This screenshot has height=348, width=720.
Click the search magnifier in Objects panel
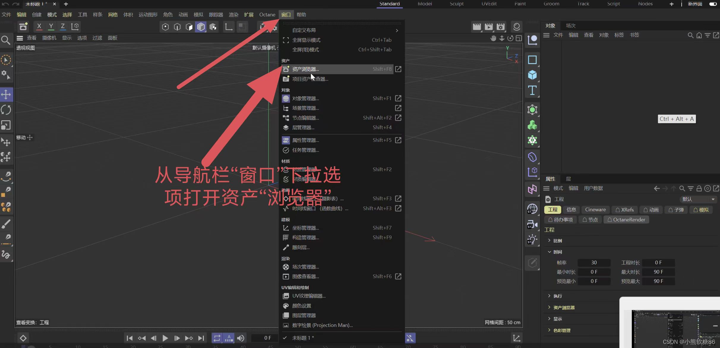pyautogui.click(x=690, y=35)
